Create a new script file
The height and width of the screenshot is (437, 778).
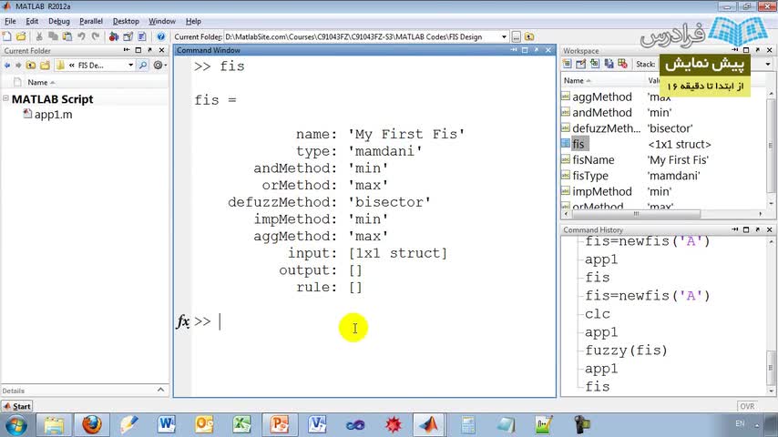coord(7,36)
